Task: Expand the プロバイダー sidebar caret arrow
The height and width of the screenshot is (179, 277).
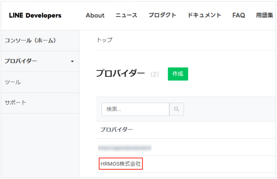Action: [72, 62]
